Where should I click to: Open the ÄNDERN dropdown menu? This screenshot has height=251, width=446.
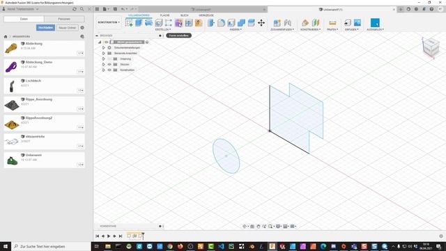[x=236, y=29]
